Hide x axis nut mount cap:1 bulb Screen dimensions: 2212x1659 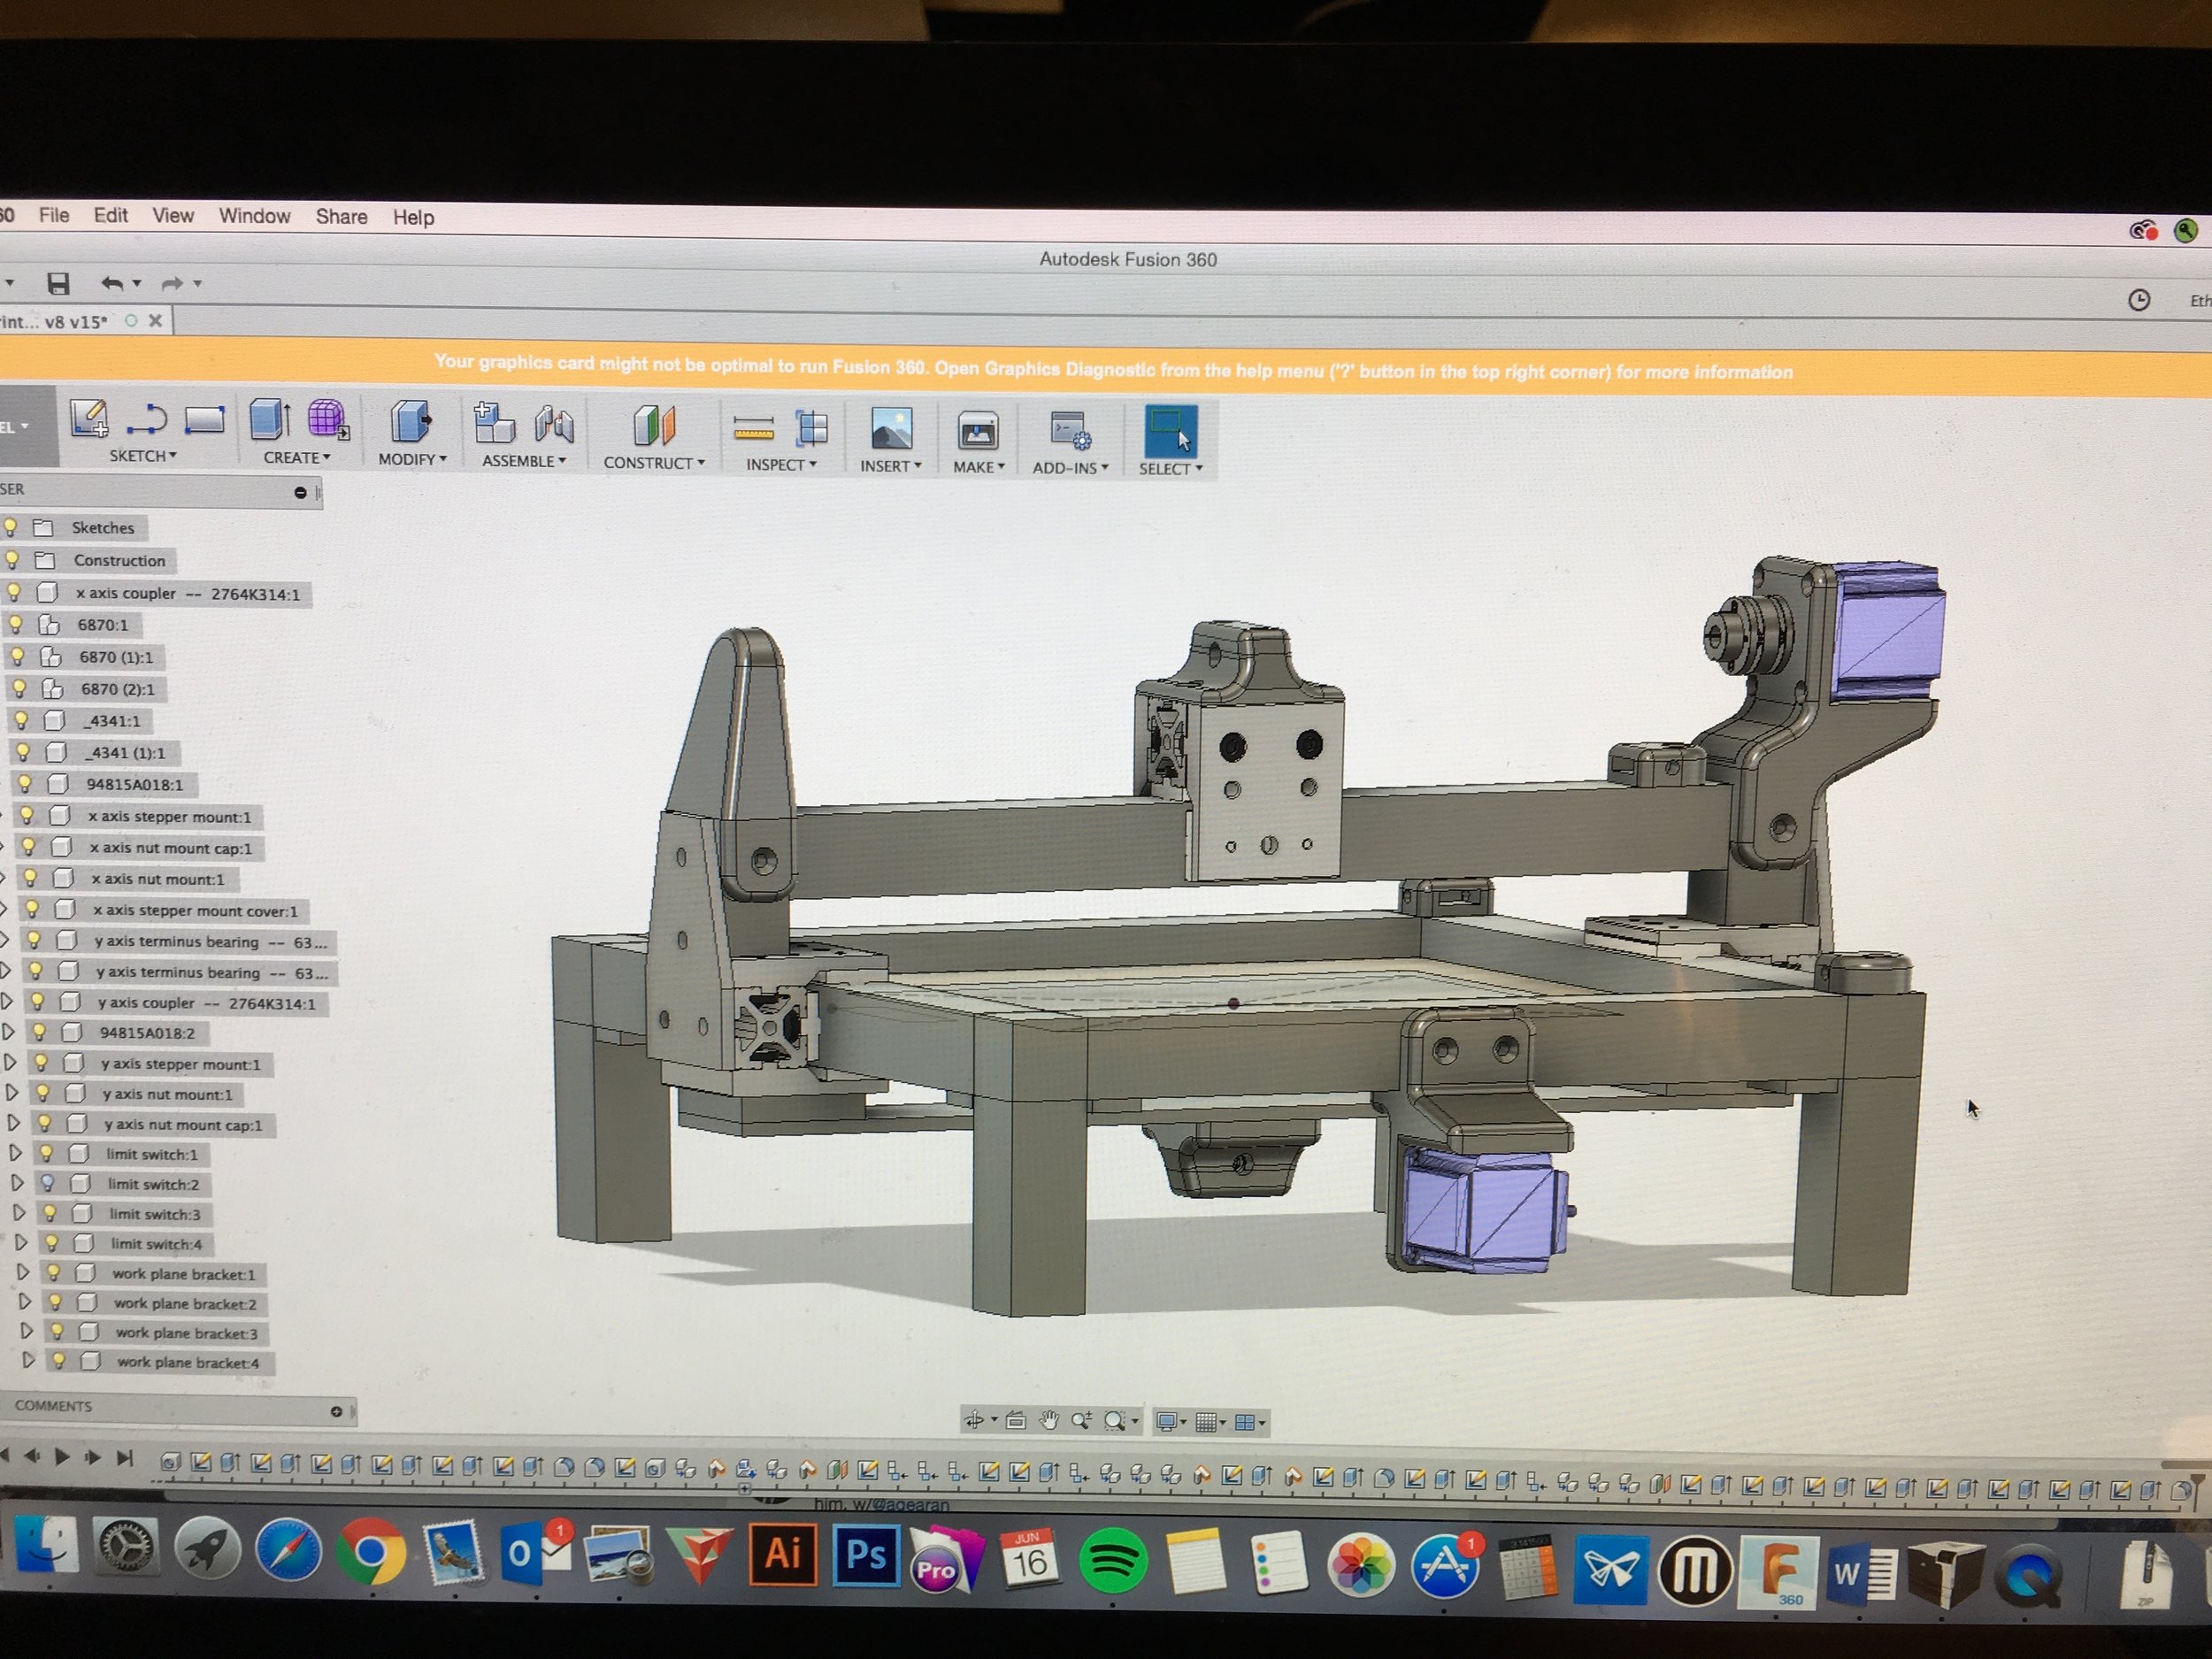29,846
